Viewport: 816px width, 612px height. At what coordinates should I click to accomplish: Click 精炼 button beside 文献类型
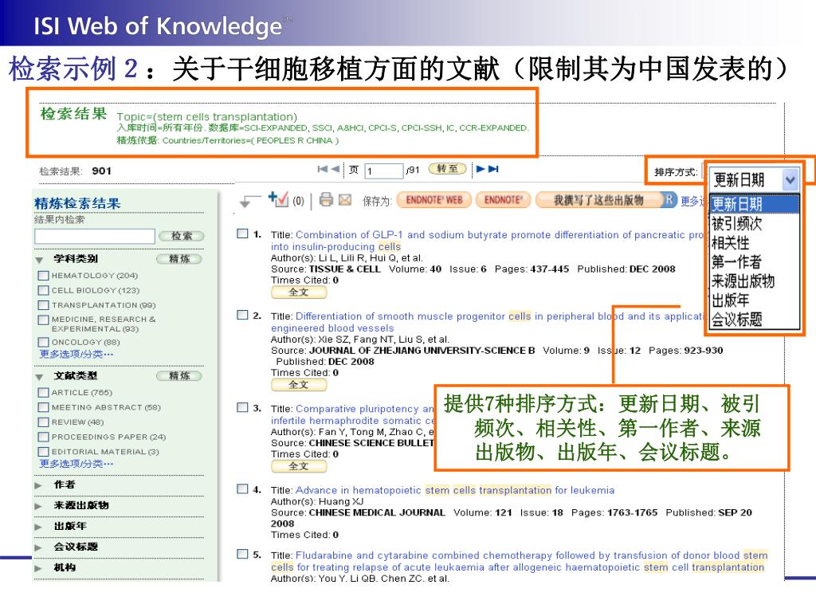[x=179, y=376]
